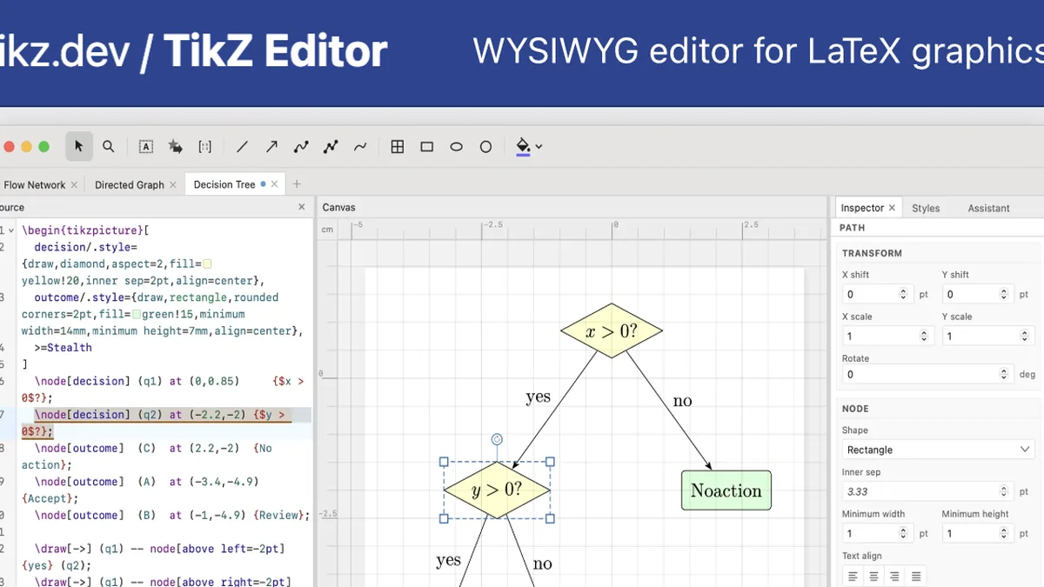Click the Rotate stepper arrows
The image size is (1044, 587).
(1003, 374)
